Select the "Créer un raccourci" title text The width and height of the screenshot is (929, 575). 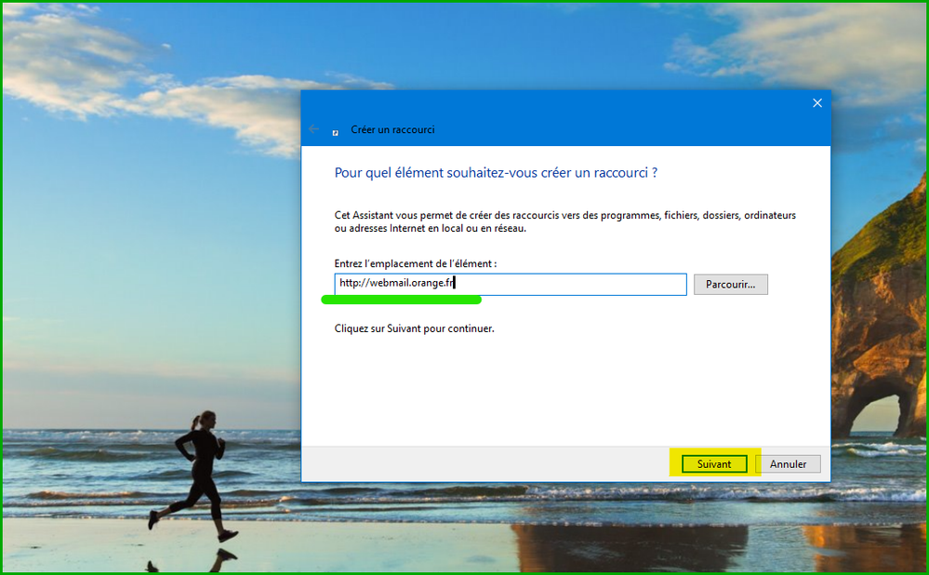pos(392,129)
